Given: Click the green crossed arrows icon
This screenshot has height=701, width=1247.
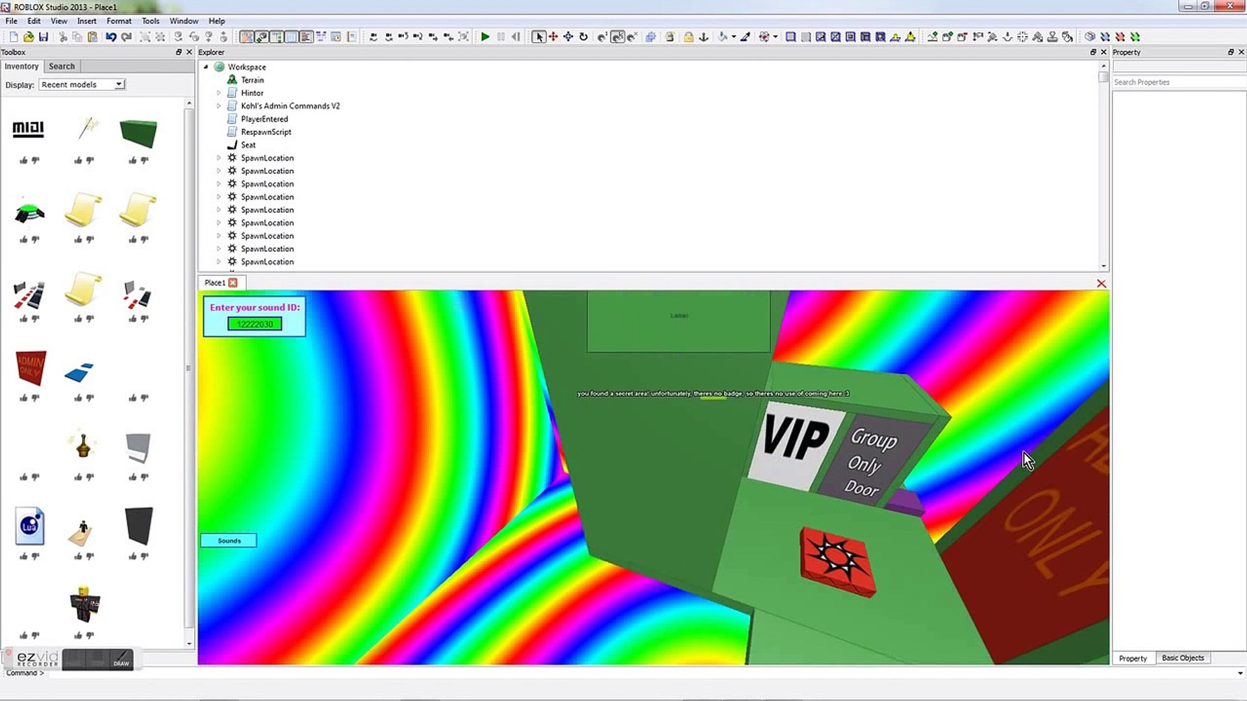Looking at the screenshot, I should [1135, 37].
